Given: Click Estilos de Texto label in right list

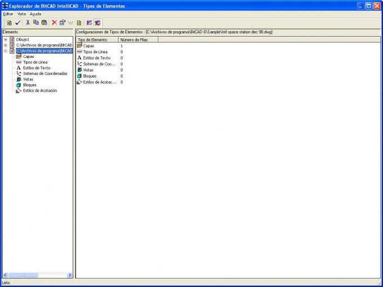Looking at the screenshot, I should (97, 58).
